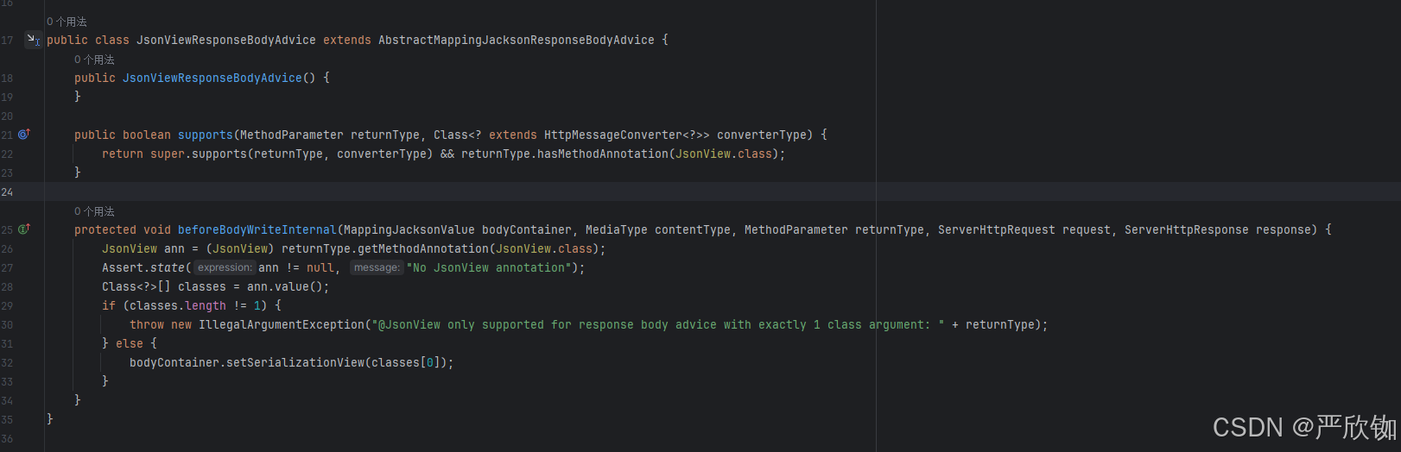Click setSerializationView call on line 32
The height and width of the screenshot is (452, 1401).
point(295,362)
